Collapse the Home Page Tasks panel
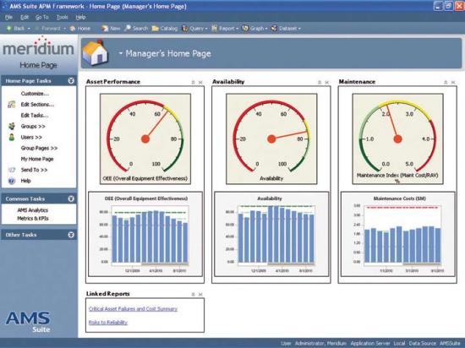465x348 pixels. click(x=71, y=80)
